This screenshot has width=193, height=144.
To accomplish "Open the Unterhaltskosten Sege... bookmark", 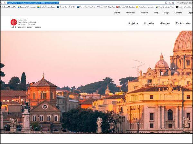I will pyautogui.click(x=46, y=7).
